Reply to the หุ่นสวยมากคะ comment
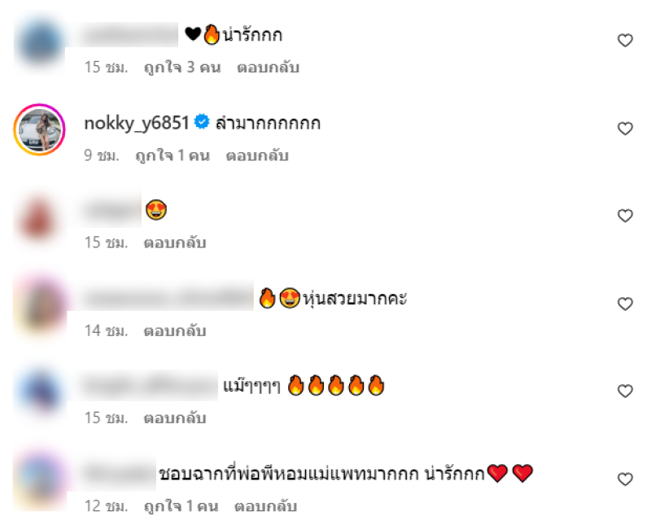 point(175,330)
